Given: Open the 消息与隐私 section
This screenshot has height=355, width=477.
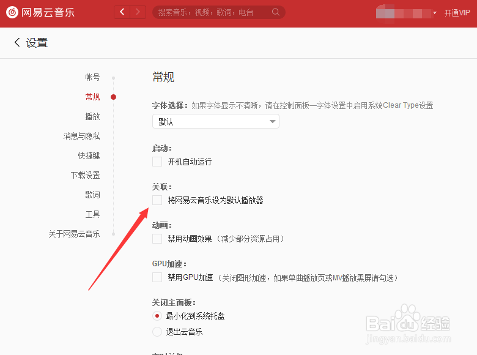Looking at the screenshot, I should pyautogui.click(x=81, y=136).
